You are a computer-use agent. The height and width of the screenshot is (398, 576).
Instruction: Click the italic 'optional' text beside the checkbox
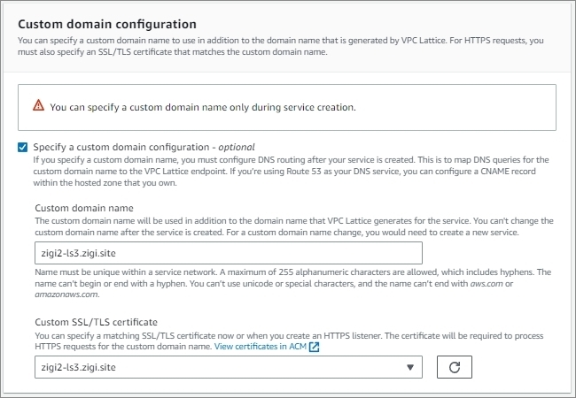tap(237, 147)
